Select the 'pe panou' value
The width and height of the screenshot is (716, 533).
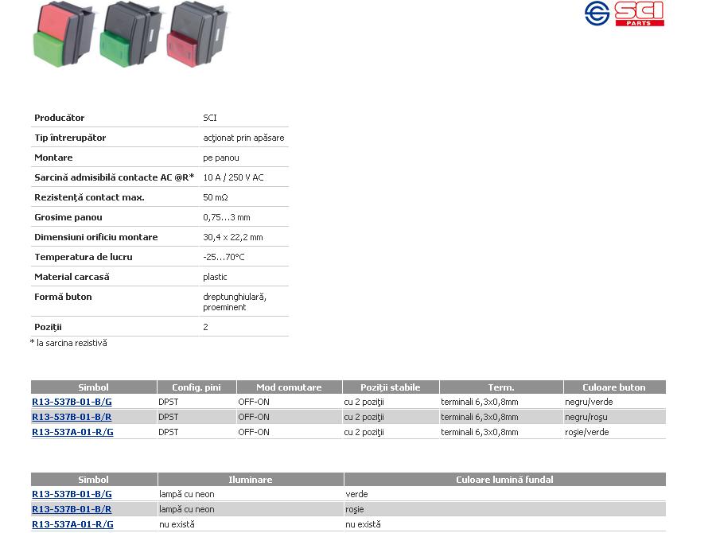(x=221, y=158)
